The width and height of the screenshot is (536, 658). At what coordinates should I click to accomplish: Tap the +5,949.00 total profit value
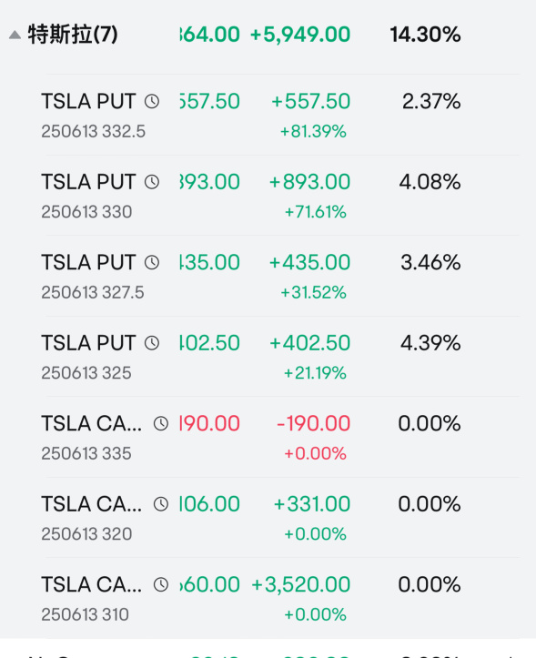click(x=300, y=35)
